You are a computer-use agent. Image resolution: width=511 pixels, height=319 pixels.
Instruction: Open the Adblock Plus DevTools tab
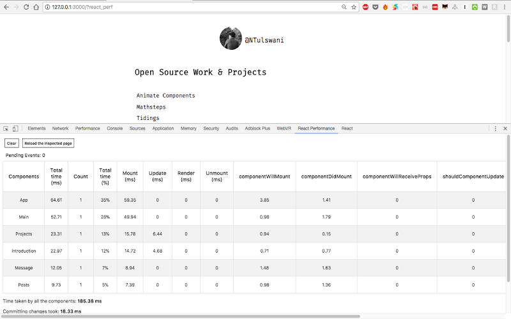coord(257,129)
